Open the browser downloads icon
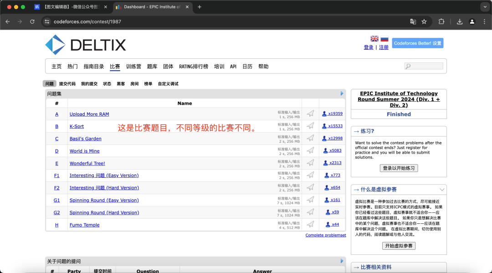 [x=459, y=21]
